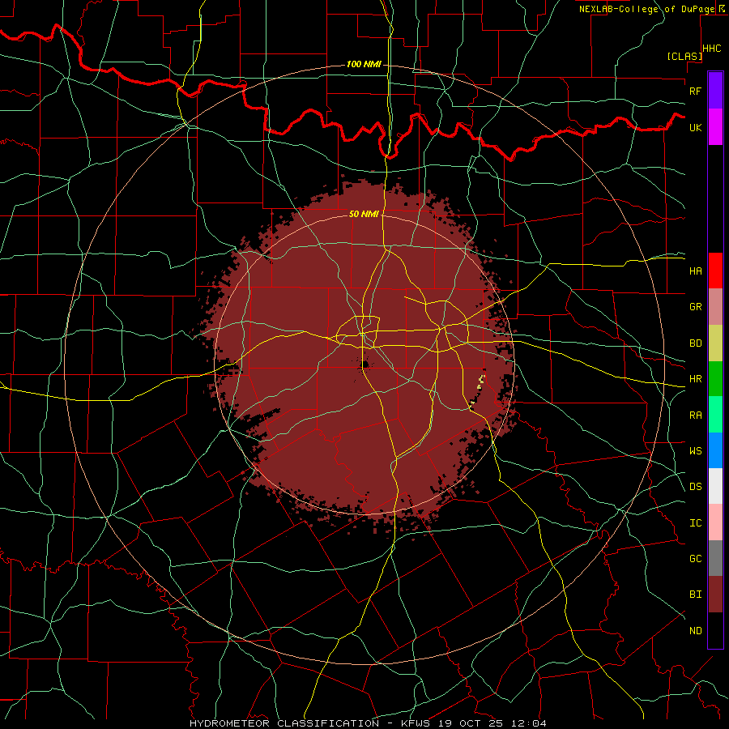Screen dimensions: 729x729
Task: Click the yellow BD echo pixels east of radar
Action: click(480, 382)
